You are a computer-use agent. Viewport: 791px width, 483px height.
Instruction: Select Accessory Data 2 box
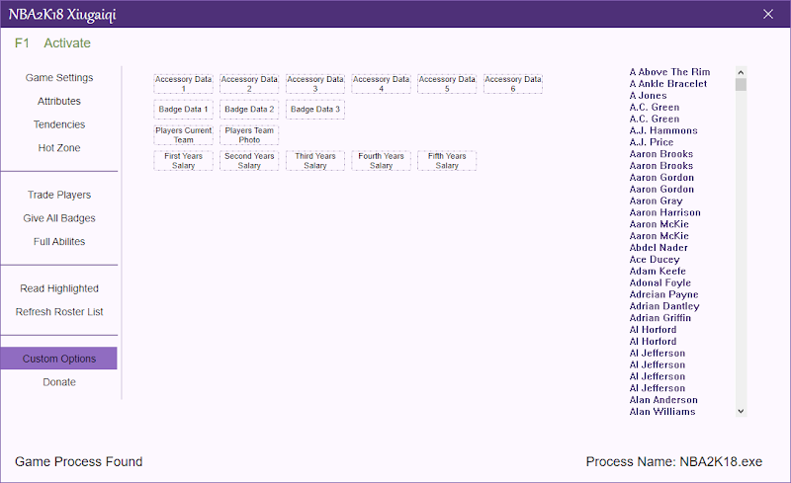coord(249,84)
